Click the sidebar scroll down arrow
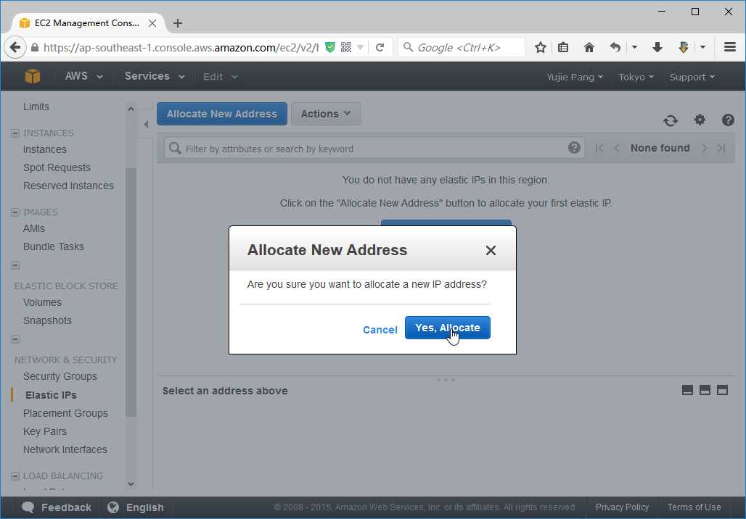Viewport: 746px width, 519px height. (x=131, y=484)
